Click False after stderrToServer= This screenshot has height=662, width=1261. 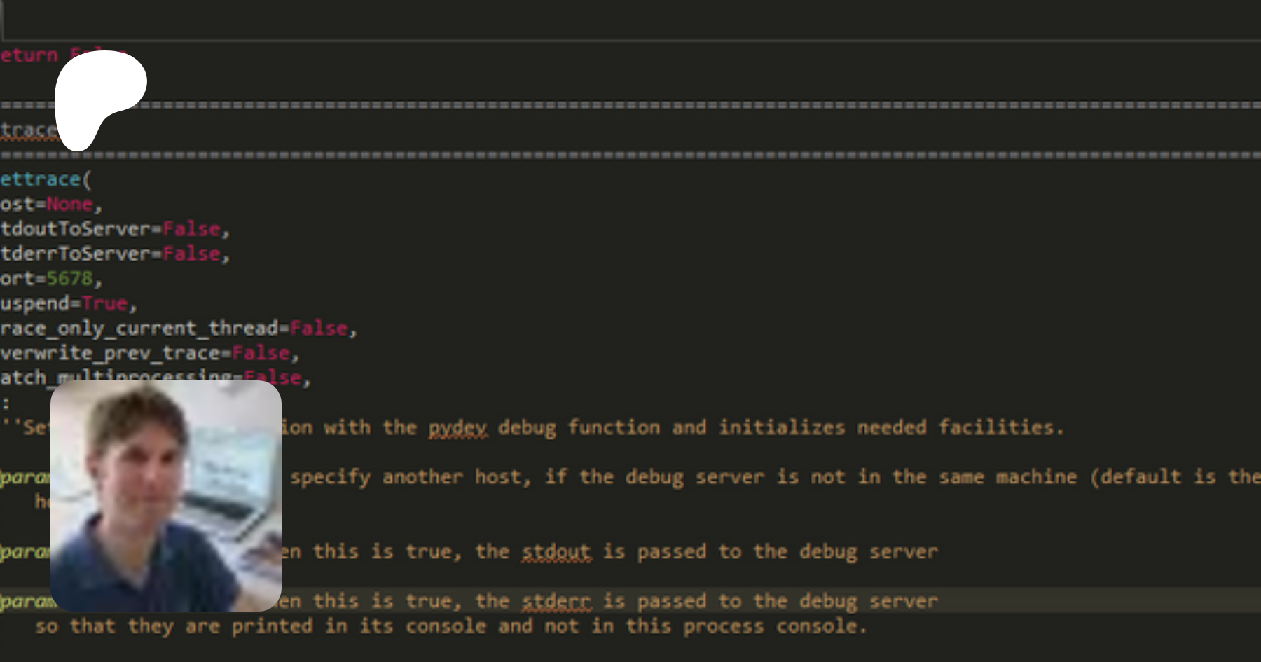coord(191,254)
